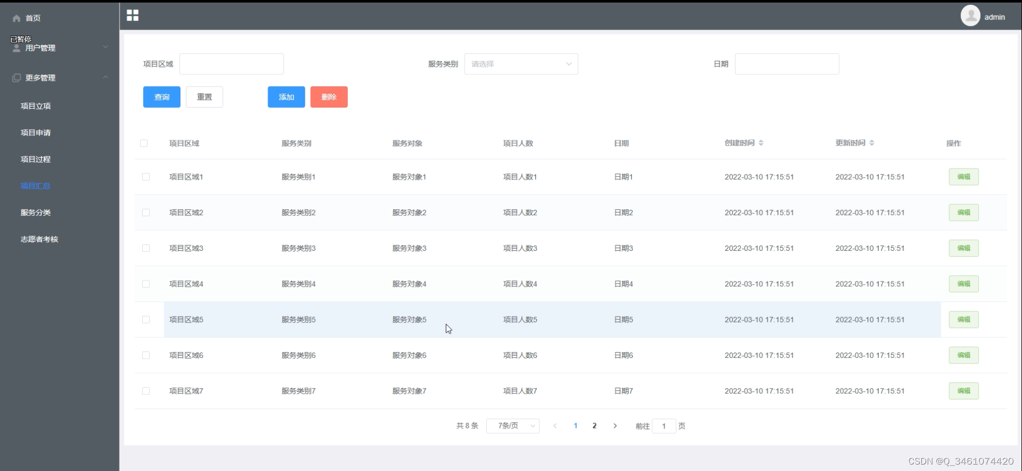Toggle the select-all checkbox in table header
This screenshot has height=471, width=1022.
144,143
